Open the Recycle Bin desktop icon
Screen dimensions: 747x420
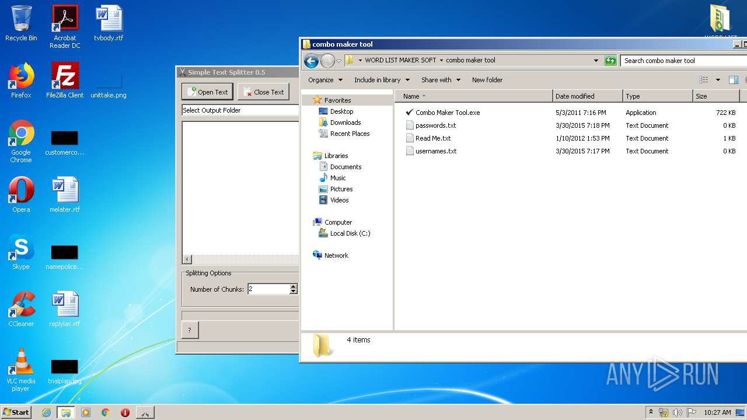(21, 23)
